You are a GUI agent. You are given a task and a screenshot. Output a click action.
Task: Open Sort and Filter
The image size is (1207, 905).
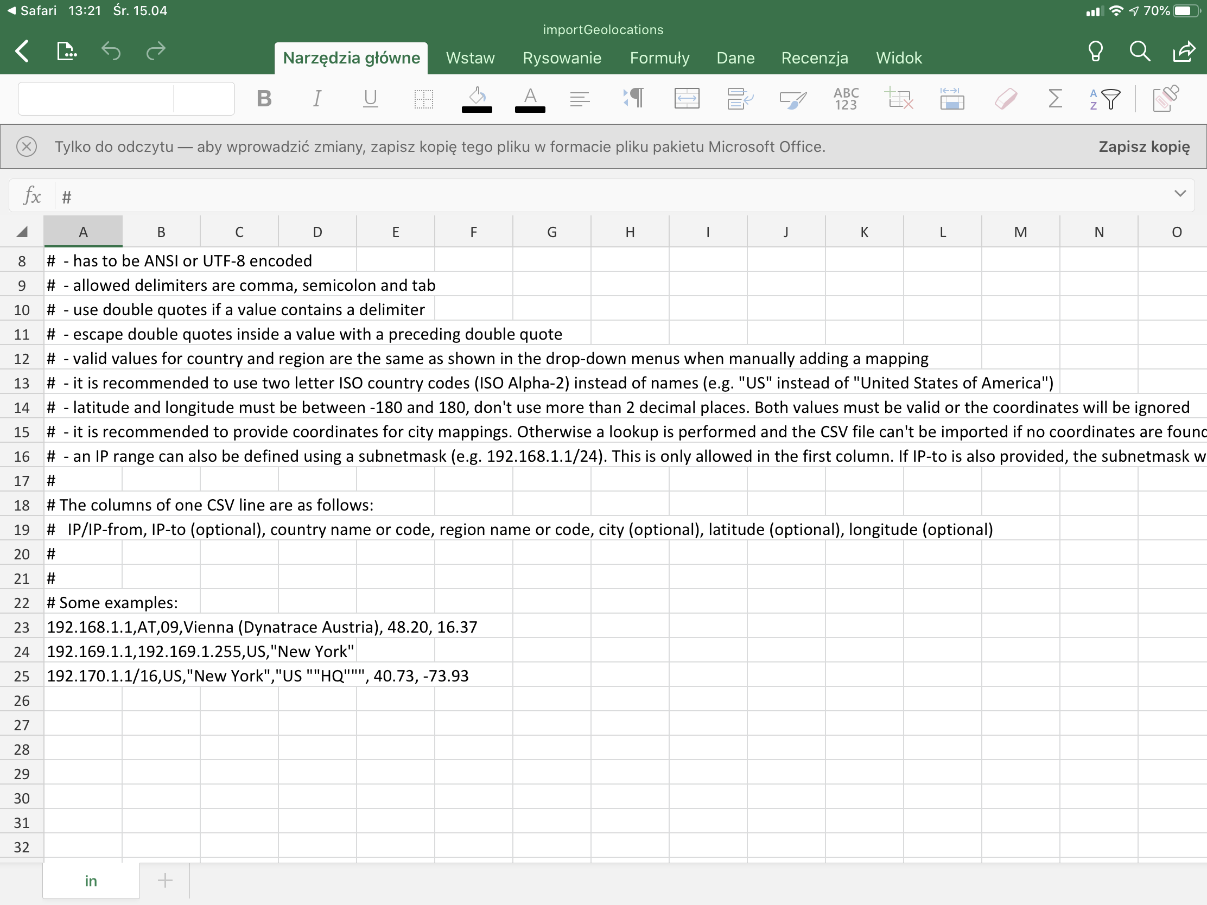(1105, 99)
